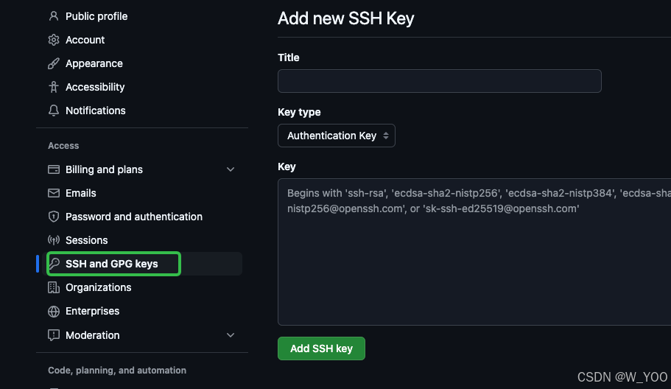Viewport: 671px width, 389px height.
Task: Click the Organizations building icon
Action: [x=54, y=287]
